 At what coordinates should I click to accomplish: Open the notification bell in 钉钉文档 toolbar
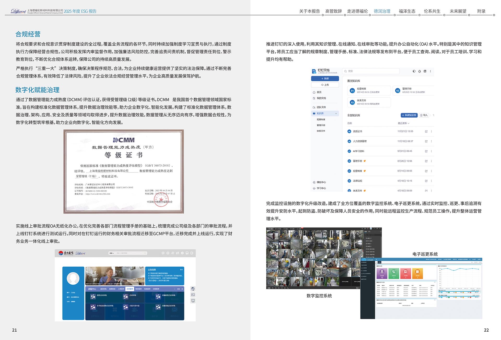[419, 71]
